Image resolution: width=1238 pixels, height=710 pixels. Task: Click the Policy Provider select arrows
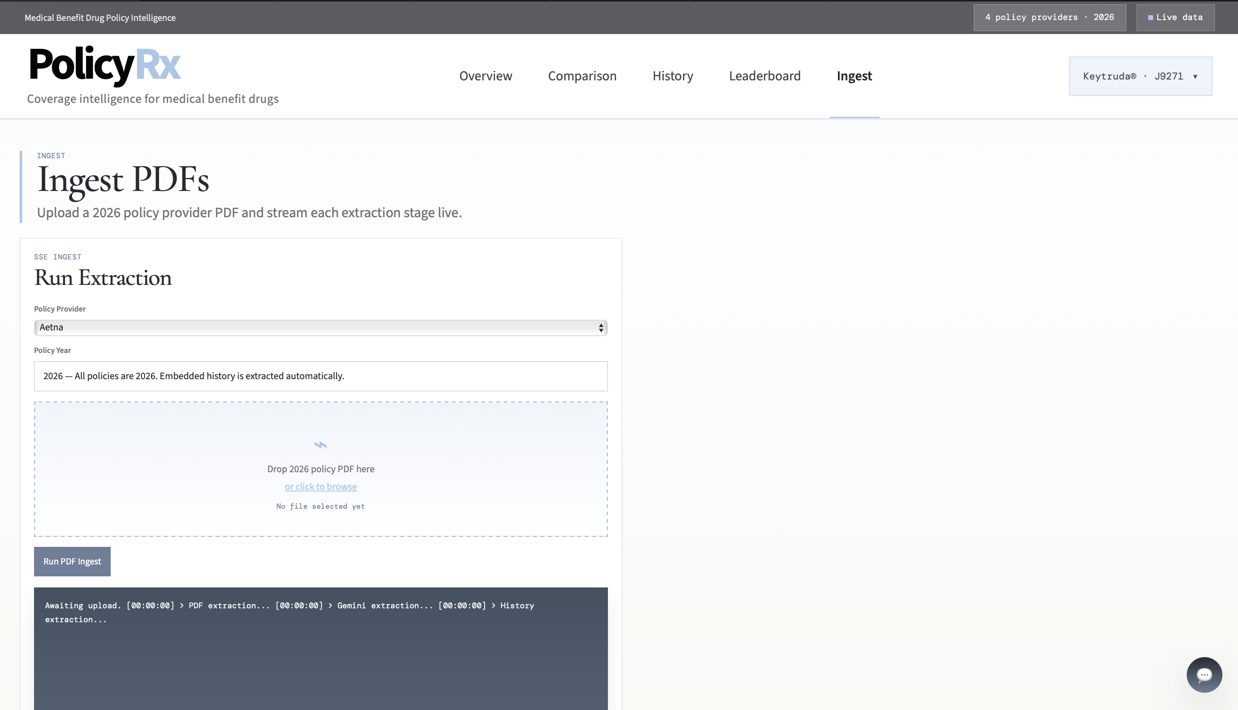point(601,328)
